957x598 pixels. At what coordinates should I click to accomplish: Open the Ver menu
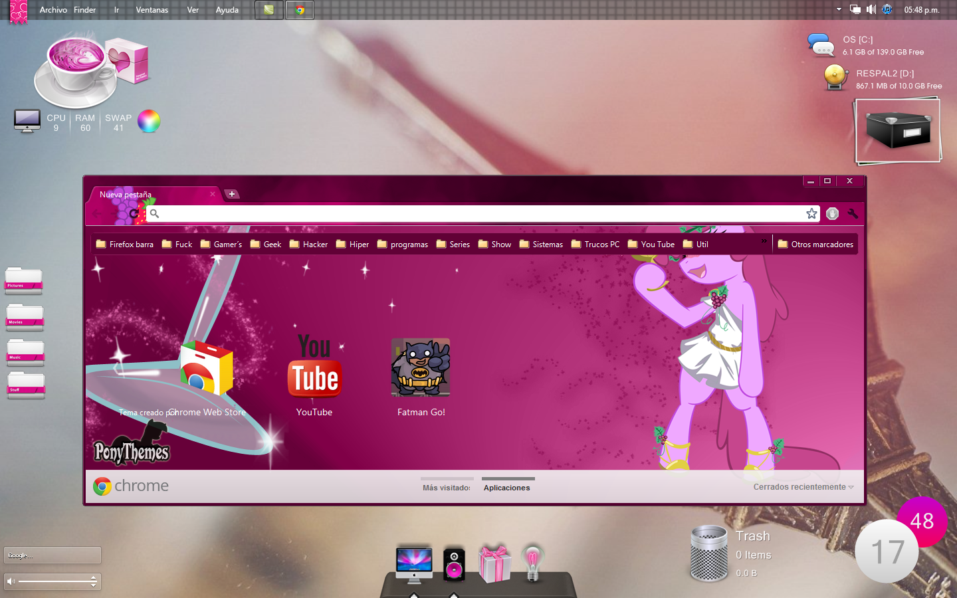(x=193, y=10)
